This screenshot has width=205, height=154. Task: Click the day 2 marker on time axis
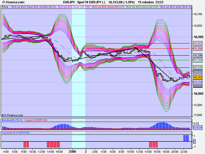[86, 152]
